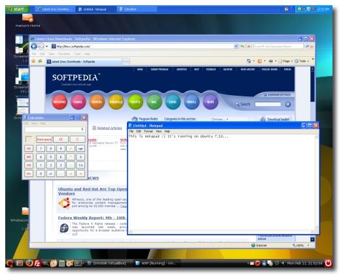Click the search magnifier beside IE search box
Screen dimensions: 341x276
coord(307,47)
